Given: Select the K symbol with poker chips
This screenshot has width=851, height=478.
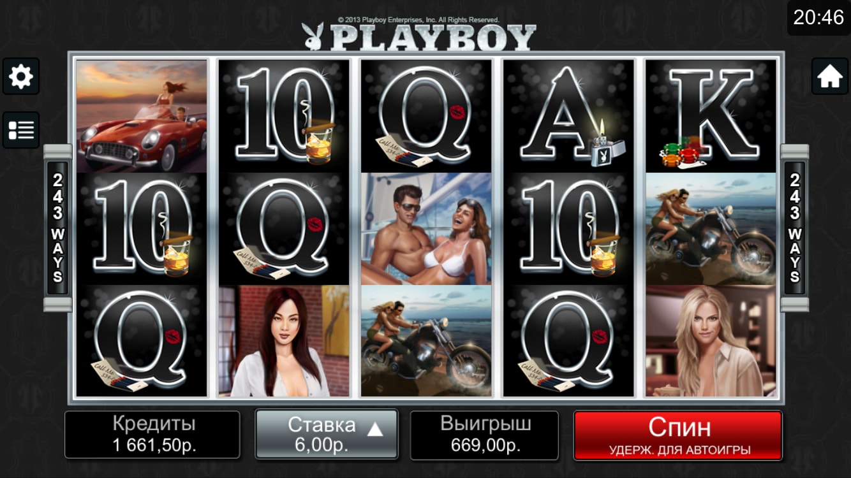Looking at the screenshot, I should pos(711,116).
